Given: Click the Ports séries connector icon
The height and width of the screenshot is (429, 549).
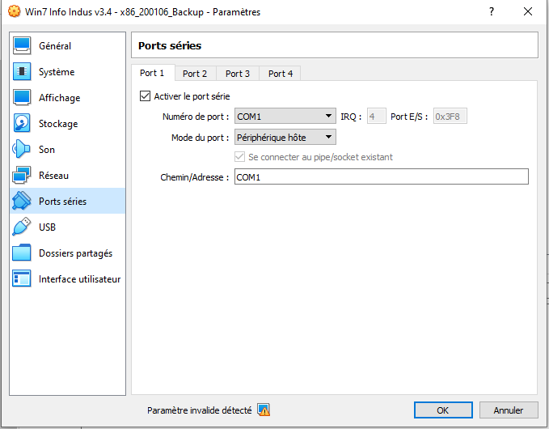Looking at the screenshot, I should 22,201.
